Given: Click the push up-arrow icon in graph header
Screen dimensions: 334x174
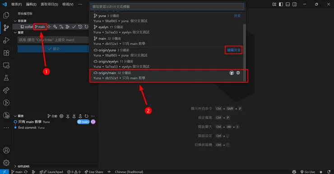Looking at the screenshot, I should [x=80, y=116].
